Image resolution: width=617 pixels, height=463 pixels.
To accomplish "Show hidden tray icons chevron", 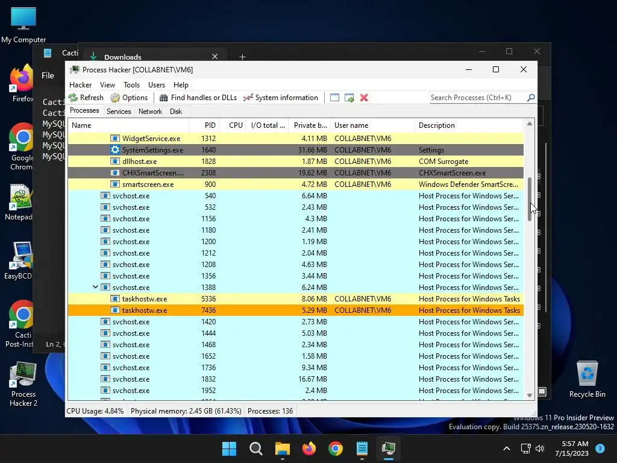I will coord(507,449).
